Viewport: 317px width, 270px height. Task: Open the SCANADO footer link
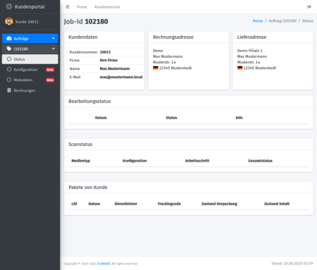coord(104,264)
